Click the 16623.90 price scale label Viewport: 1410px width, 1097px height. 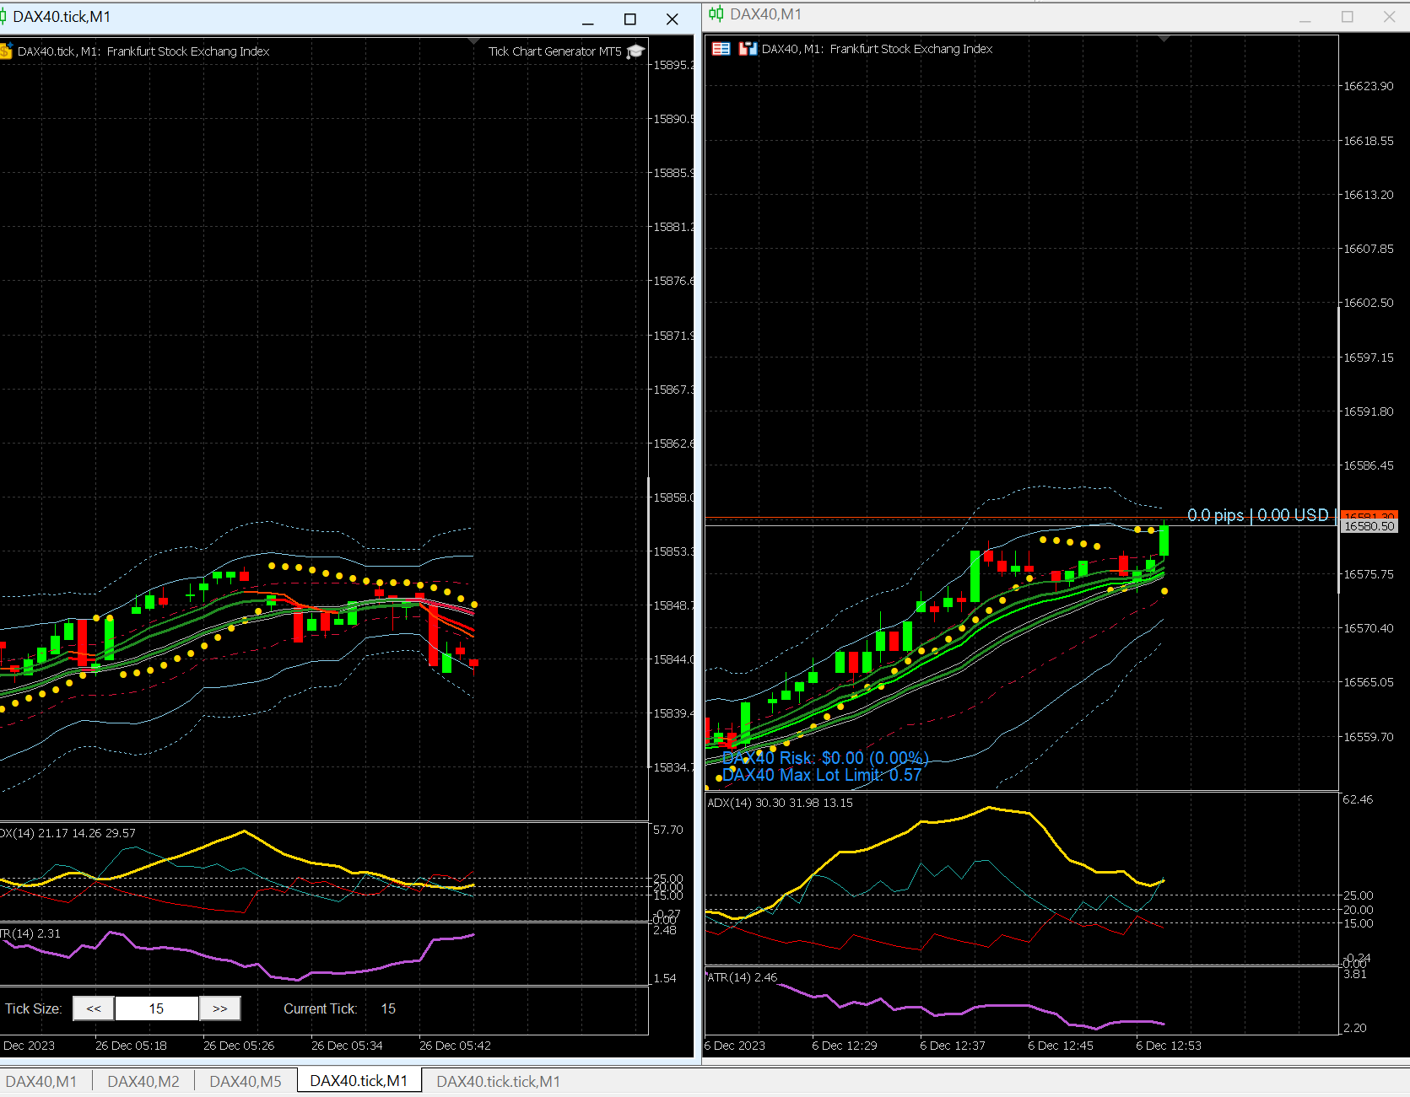coord(1369,86)
